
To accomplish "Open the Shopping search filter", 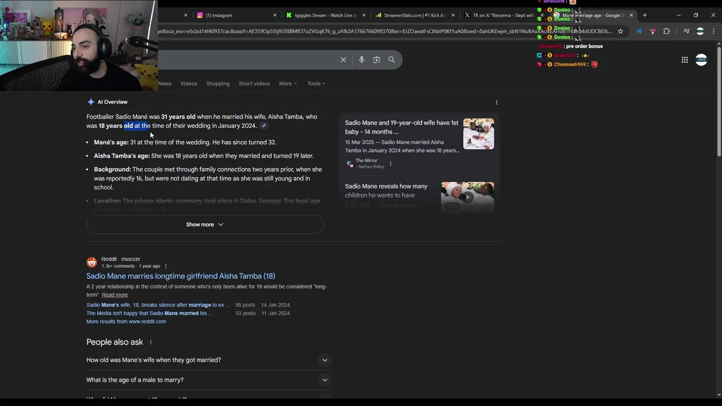I will tap(218, 83).
